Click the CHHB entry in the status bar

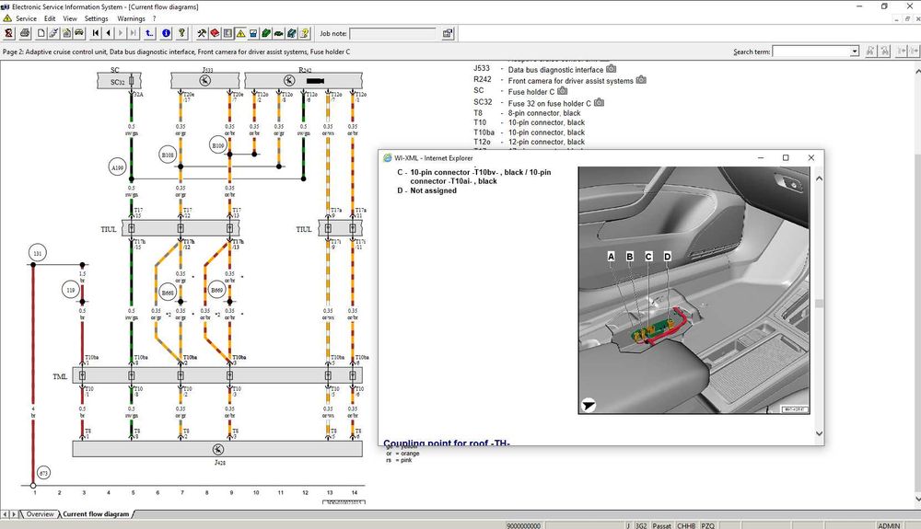[x=686, y=525]
